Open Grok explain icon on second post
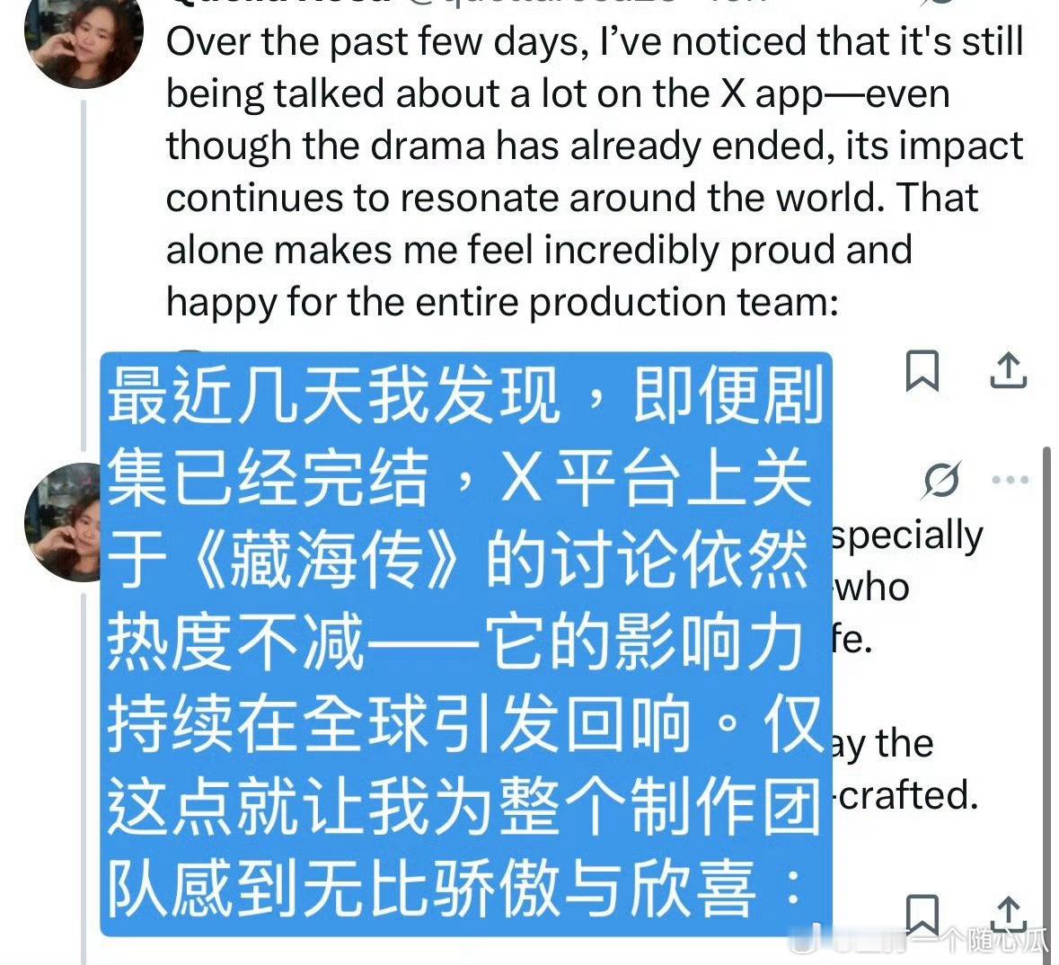This screenshot has height=965, width=1059. pyautogui.click(x=940, y=481)
